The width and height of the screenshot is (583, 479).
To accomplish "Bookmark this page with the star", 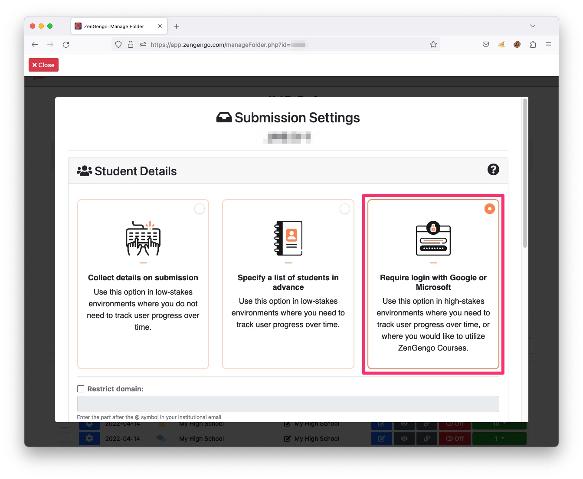I will 433,44.
